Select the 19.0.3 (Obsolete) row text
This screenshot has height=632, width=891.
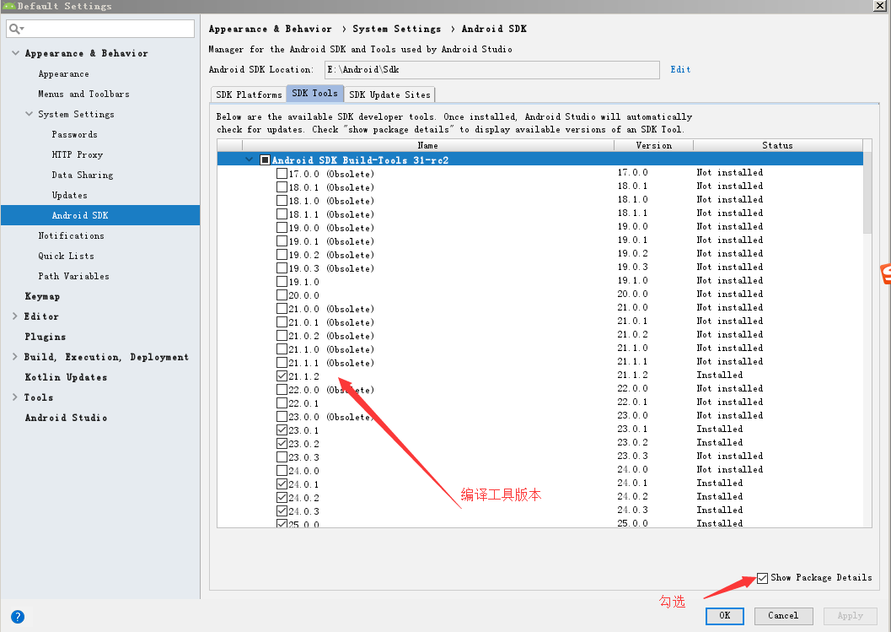pos(331,268)
